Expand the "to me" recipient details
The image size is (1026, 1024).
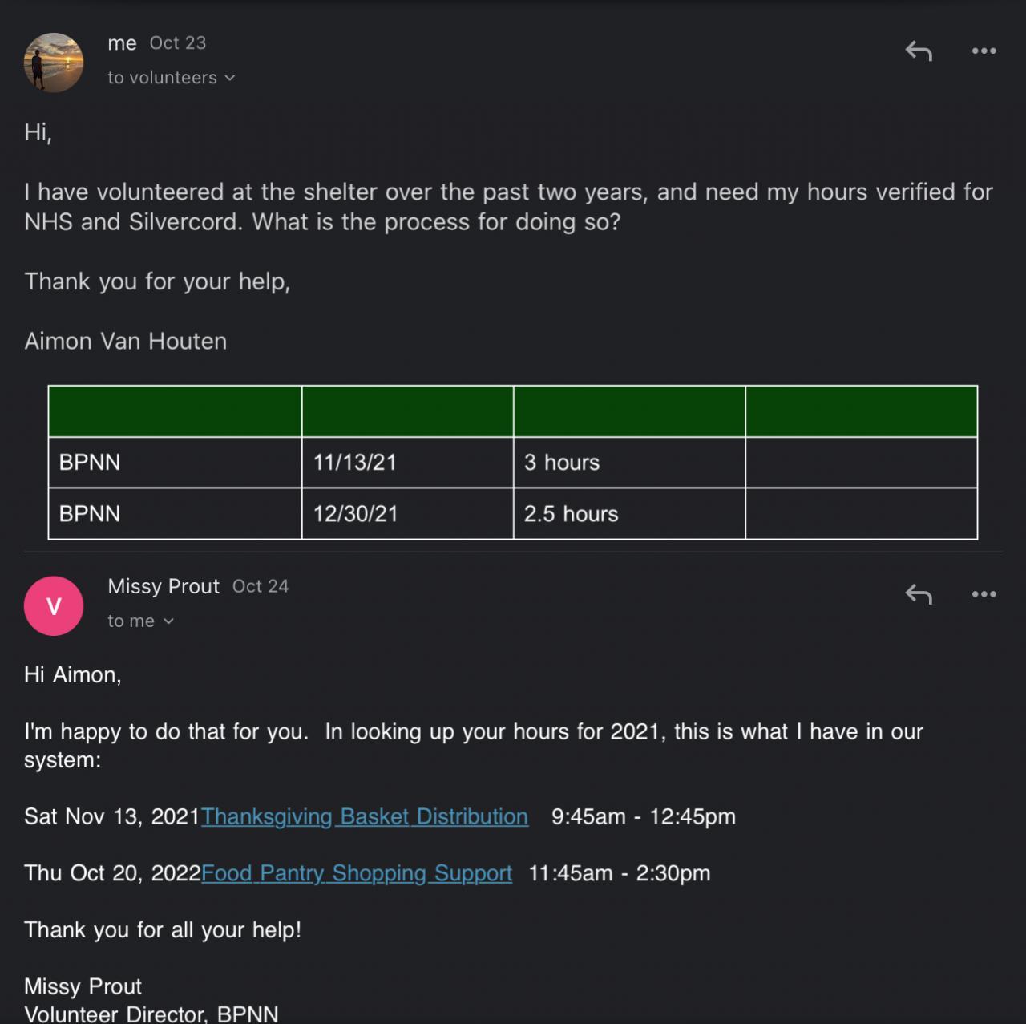141,621
